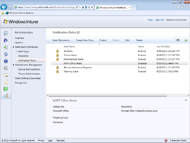Click the address bar search icon
This screenshot has width=190, height=143.
77,7
